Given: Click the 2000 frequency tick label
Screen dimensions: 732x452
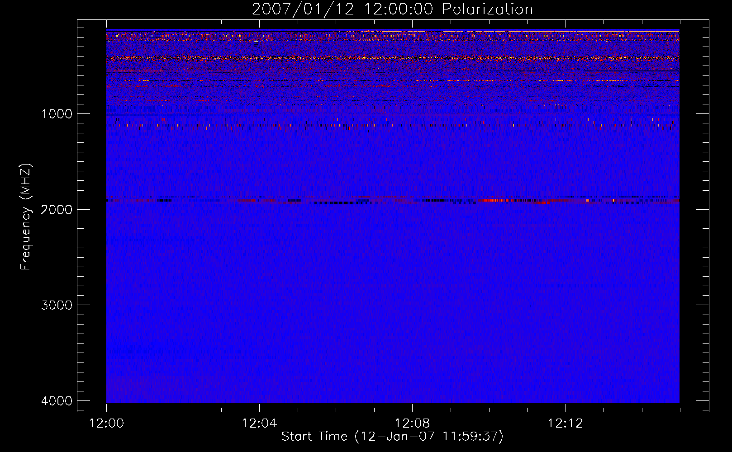Looking at the screenshot, I should pos(57,210).
